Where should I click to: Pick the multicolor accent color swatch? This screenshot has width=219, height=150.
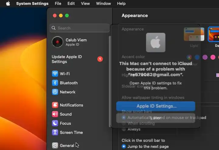[x=189, y=57]
